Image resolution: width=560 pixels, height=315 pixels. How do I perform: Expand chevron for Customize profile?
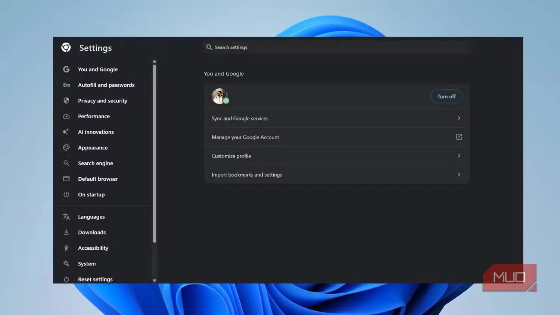pos(459,156)
